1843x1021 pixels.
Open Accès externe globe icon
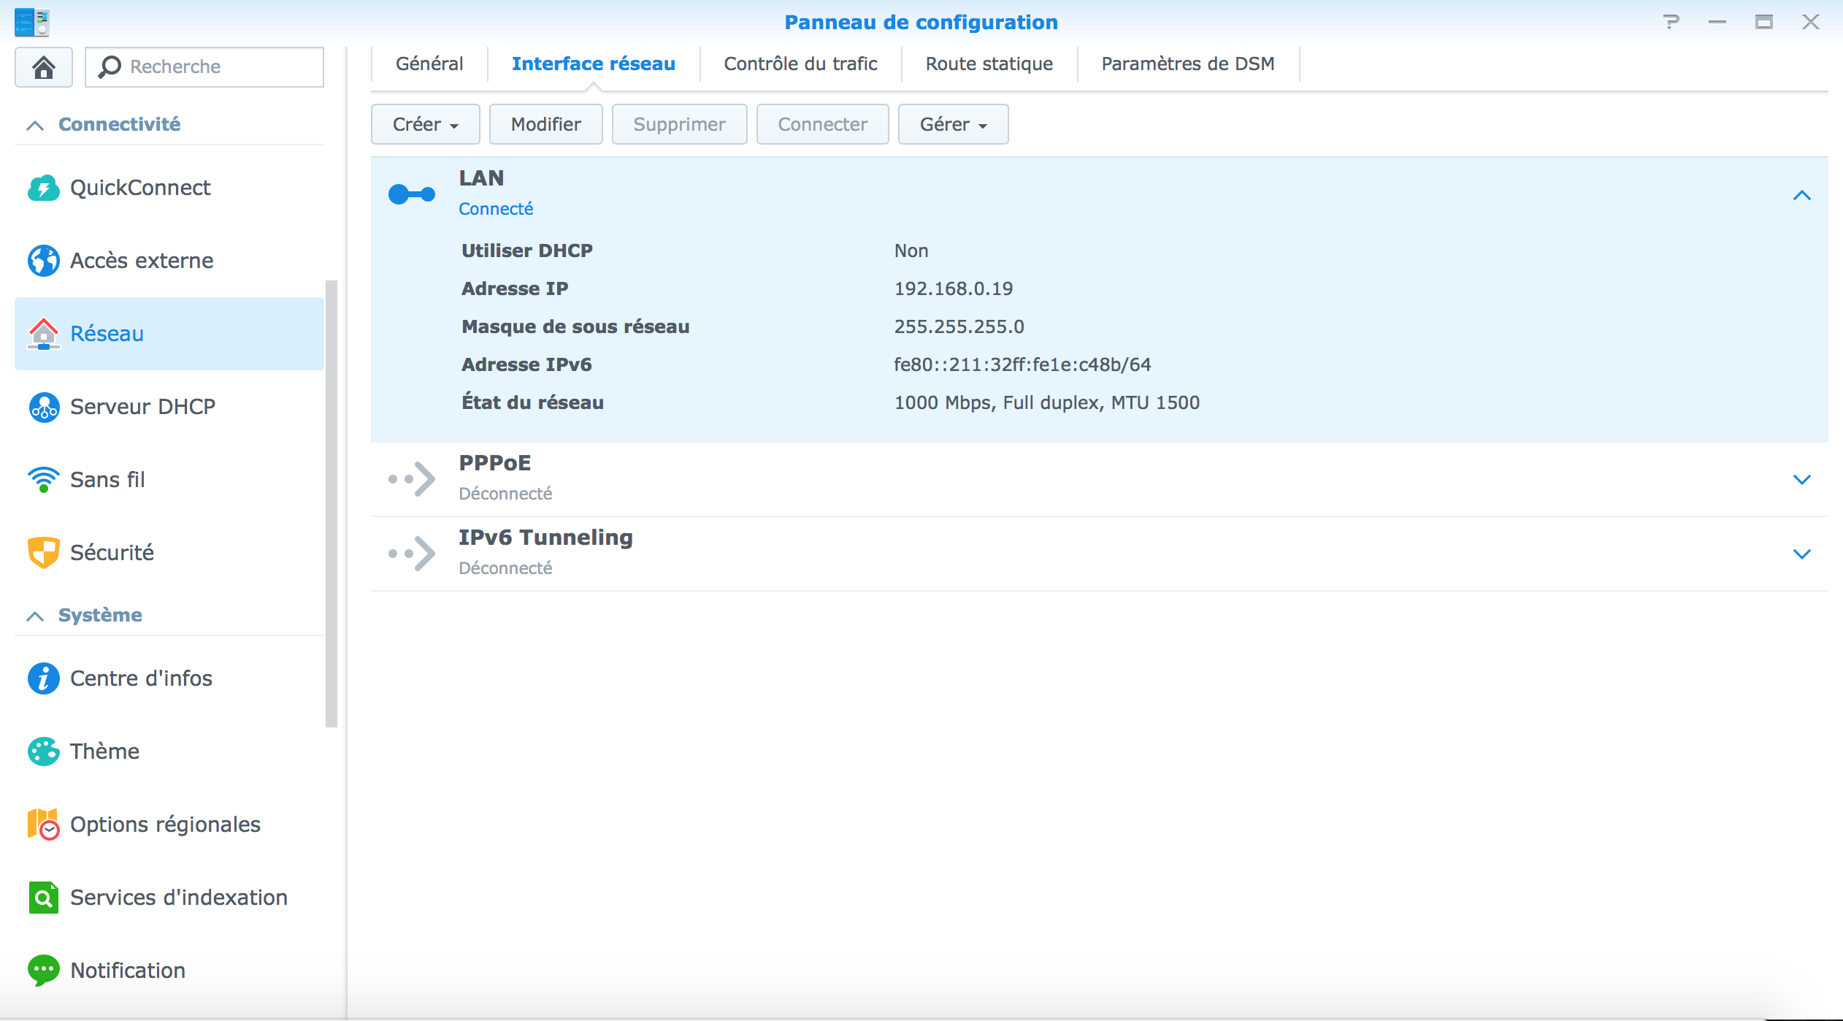(x=43, y=261)
